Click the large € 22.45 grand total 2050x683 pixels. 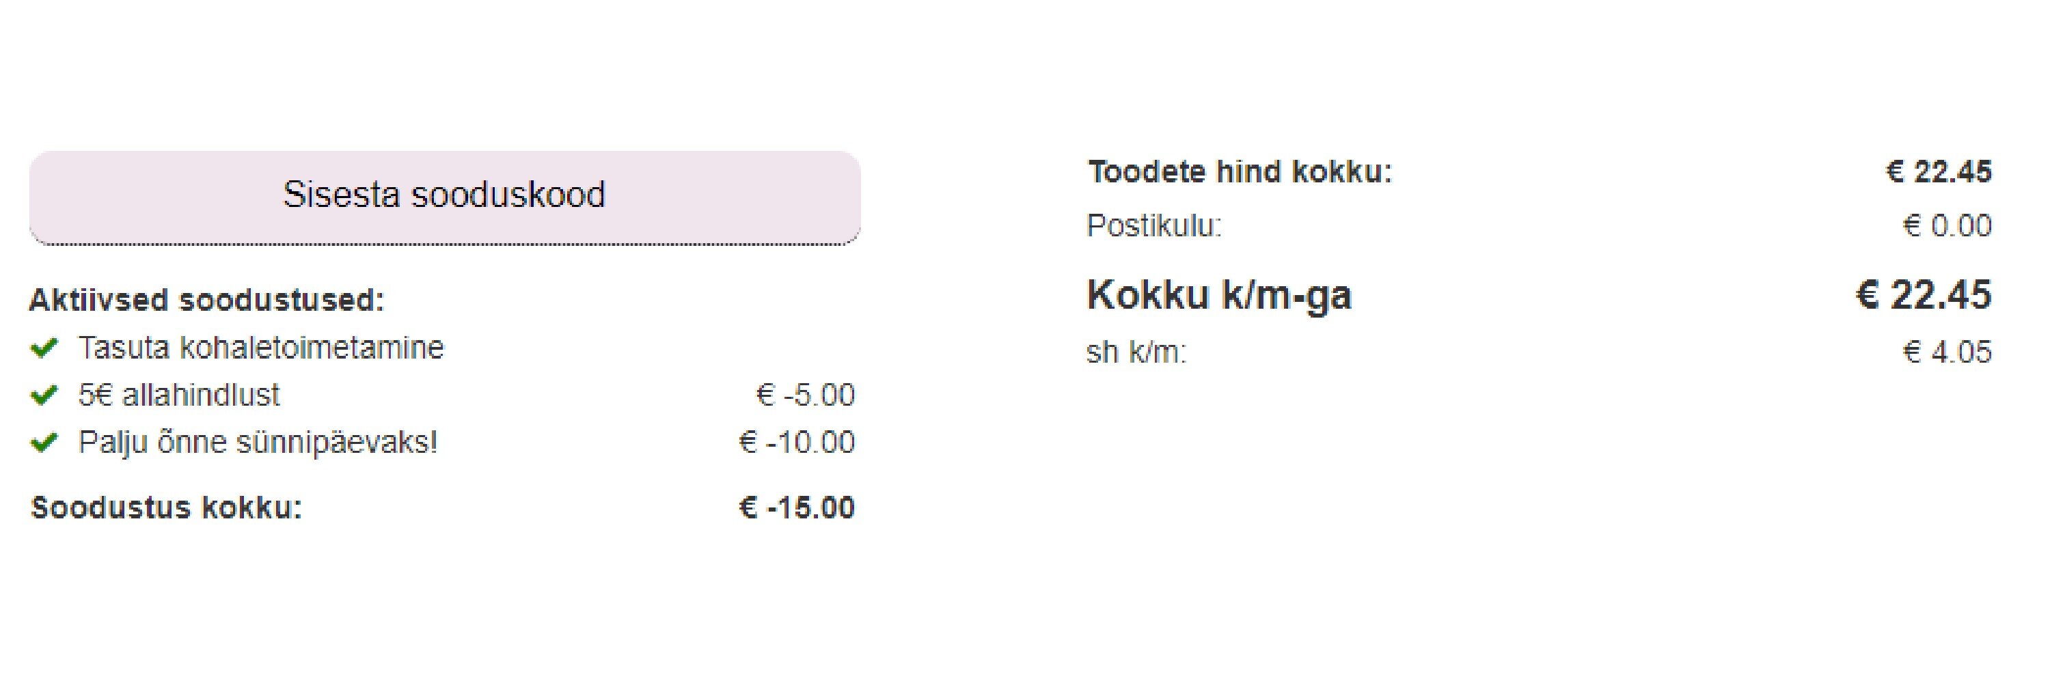1924,295
